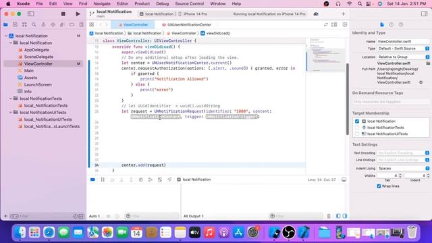This screenshot has height=243, width=432.
Task: Add a new editor with plus button
Action: pyautogui.click(x=344, y=13)
